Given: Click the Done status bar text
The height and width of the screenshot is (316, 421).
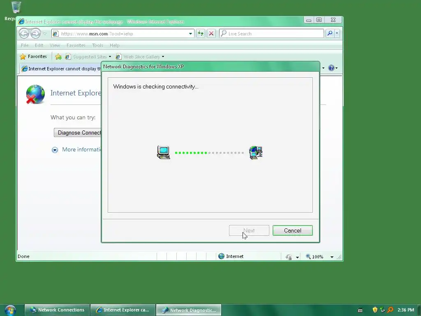Looking at the screenshot, I should pyautogui.click(x=23, y=256).
